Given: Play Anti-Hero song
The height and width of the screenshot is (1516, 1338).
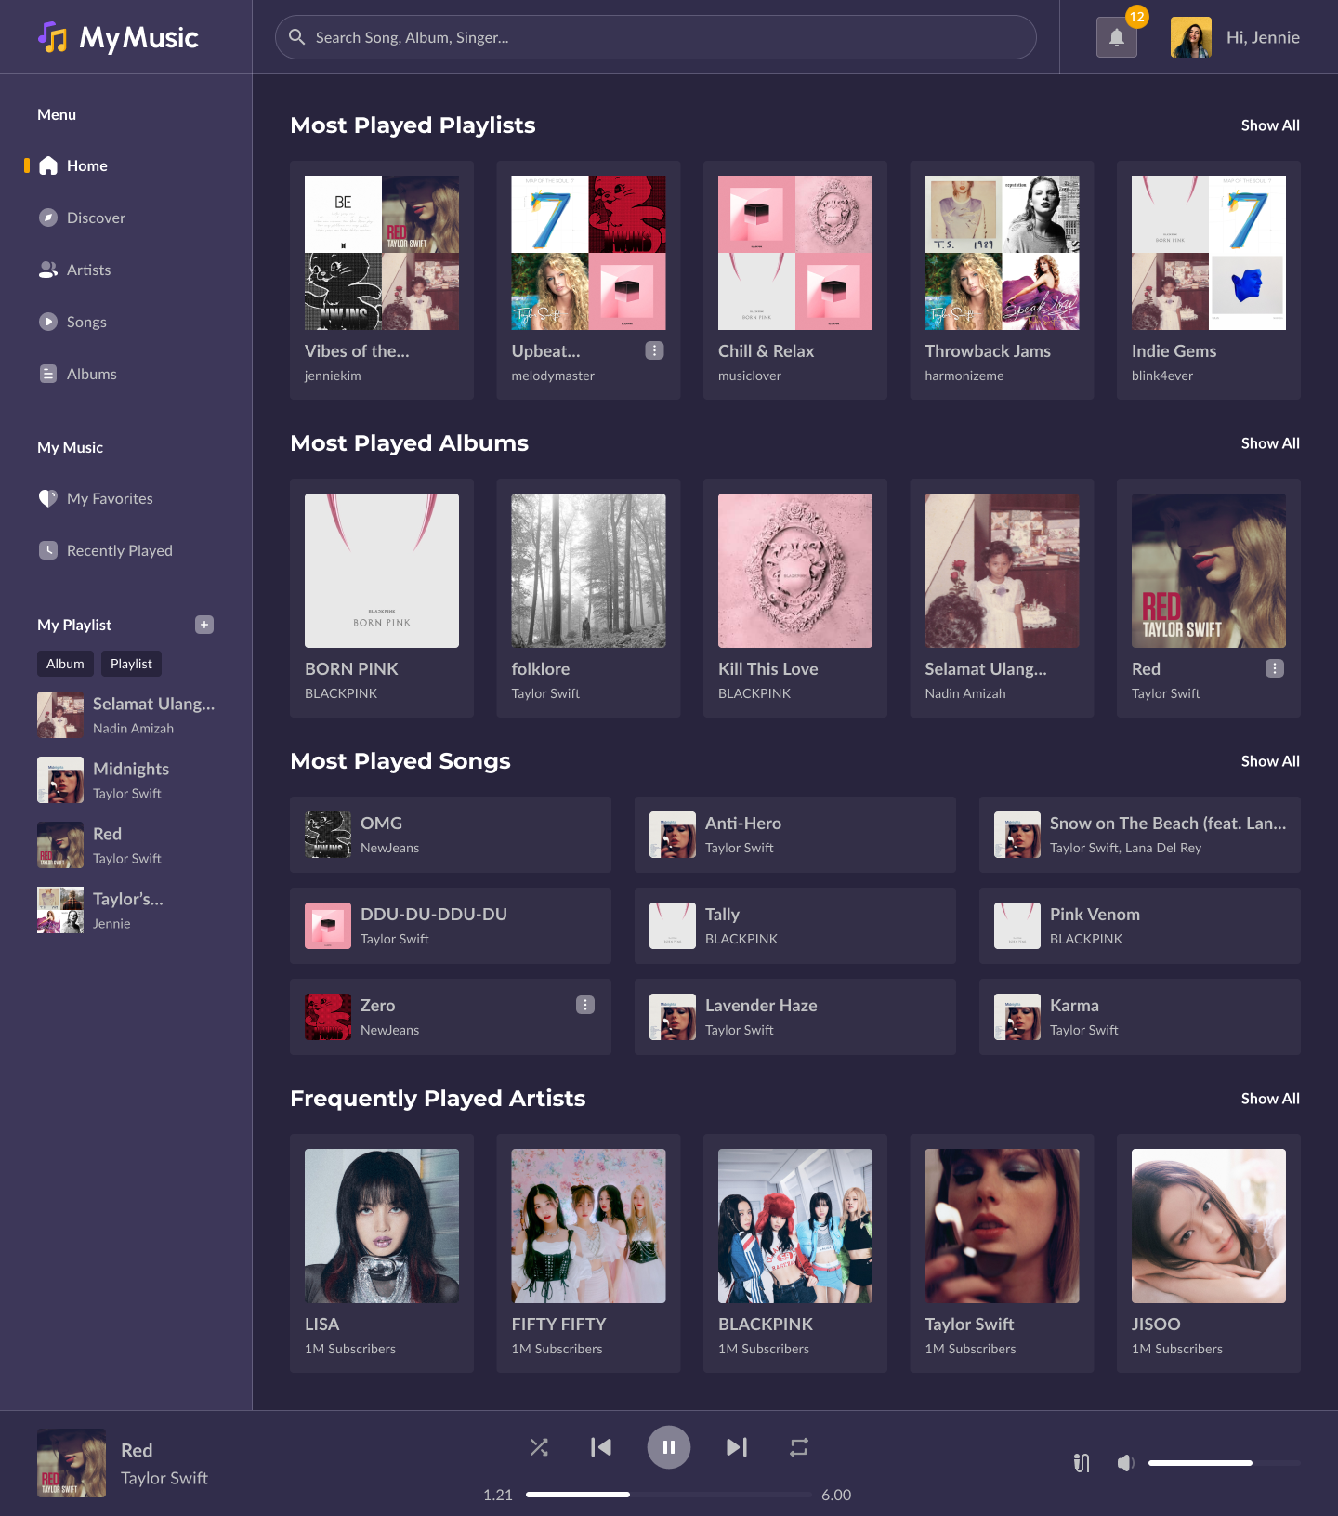Looking at the screenshot, I should tap(795, 835).
